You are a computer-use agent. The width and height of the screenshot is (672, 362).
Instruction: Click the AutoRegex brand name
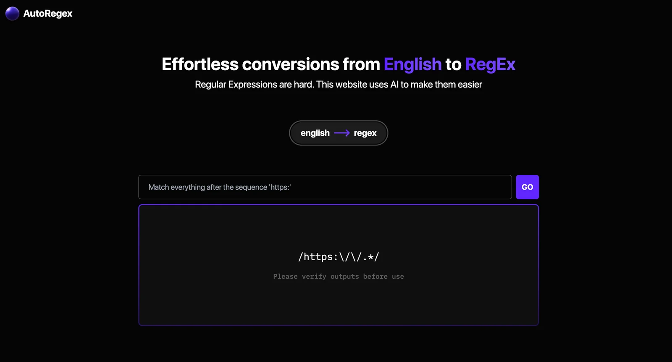click(48, 13)
